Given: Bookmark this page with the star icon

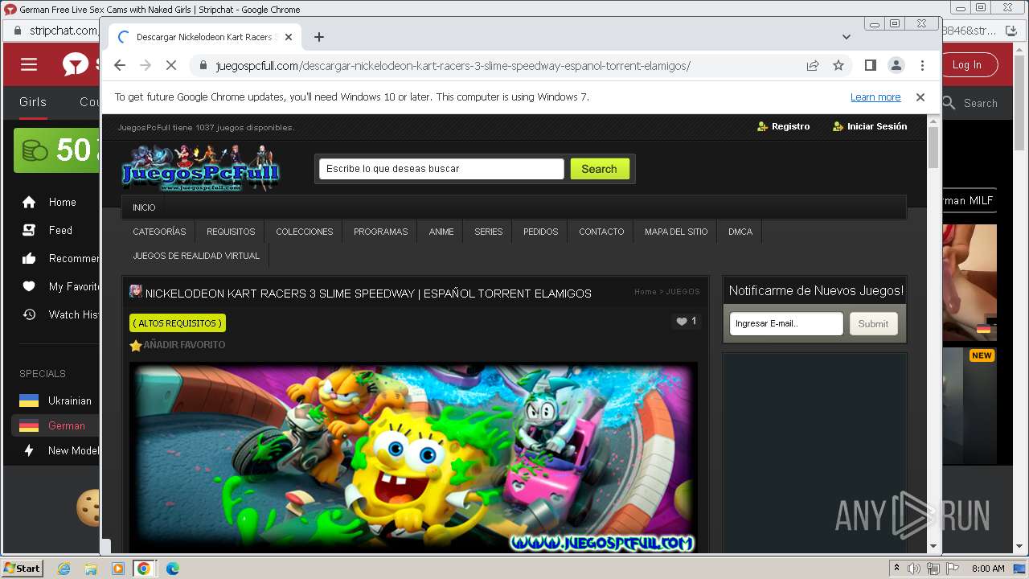Looking at the screenshot, I should point(838,65).
